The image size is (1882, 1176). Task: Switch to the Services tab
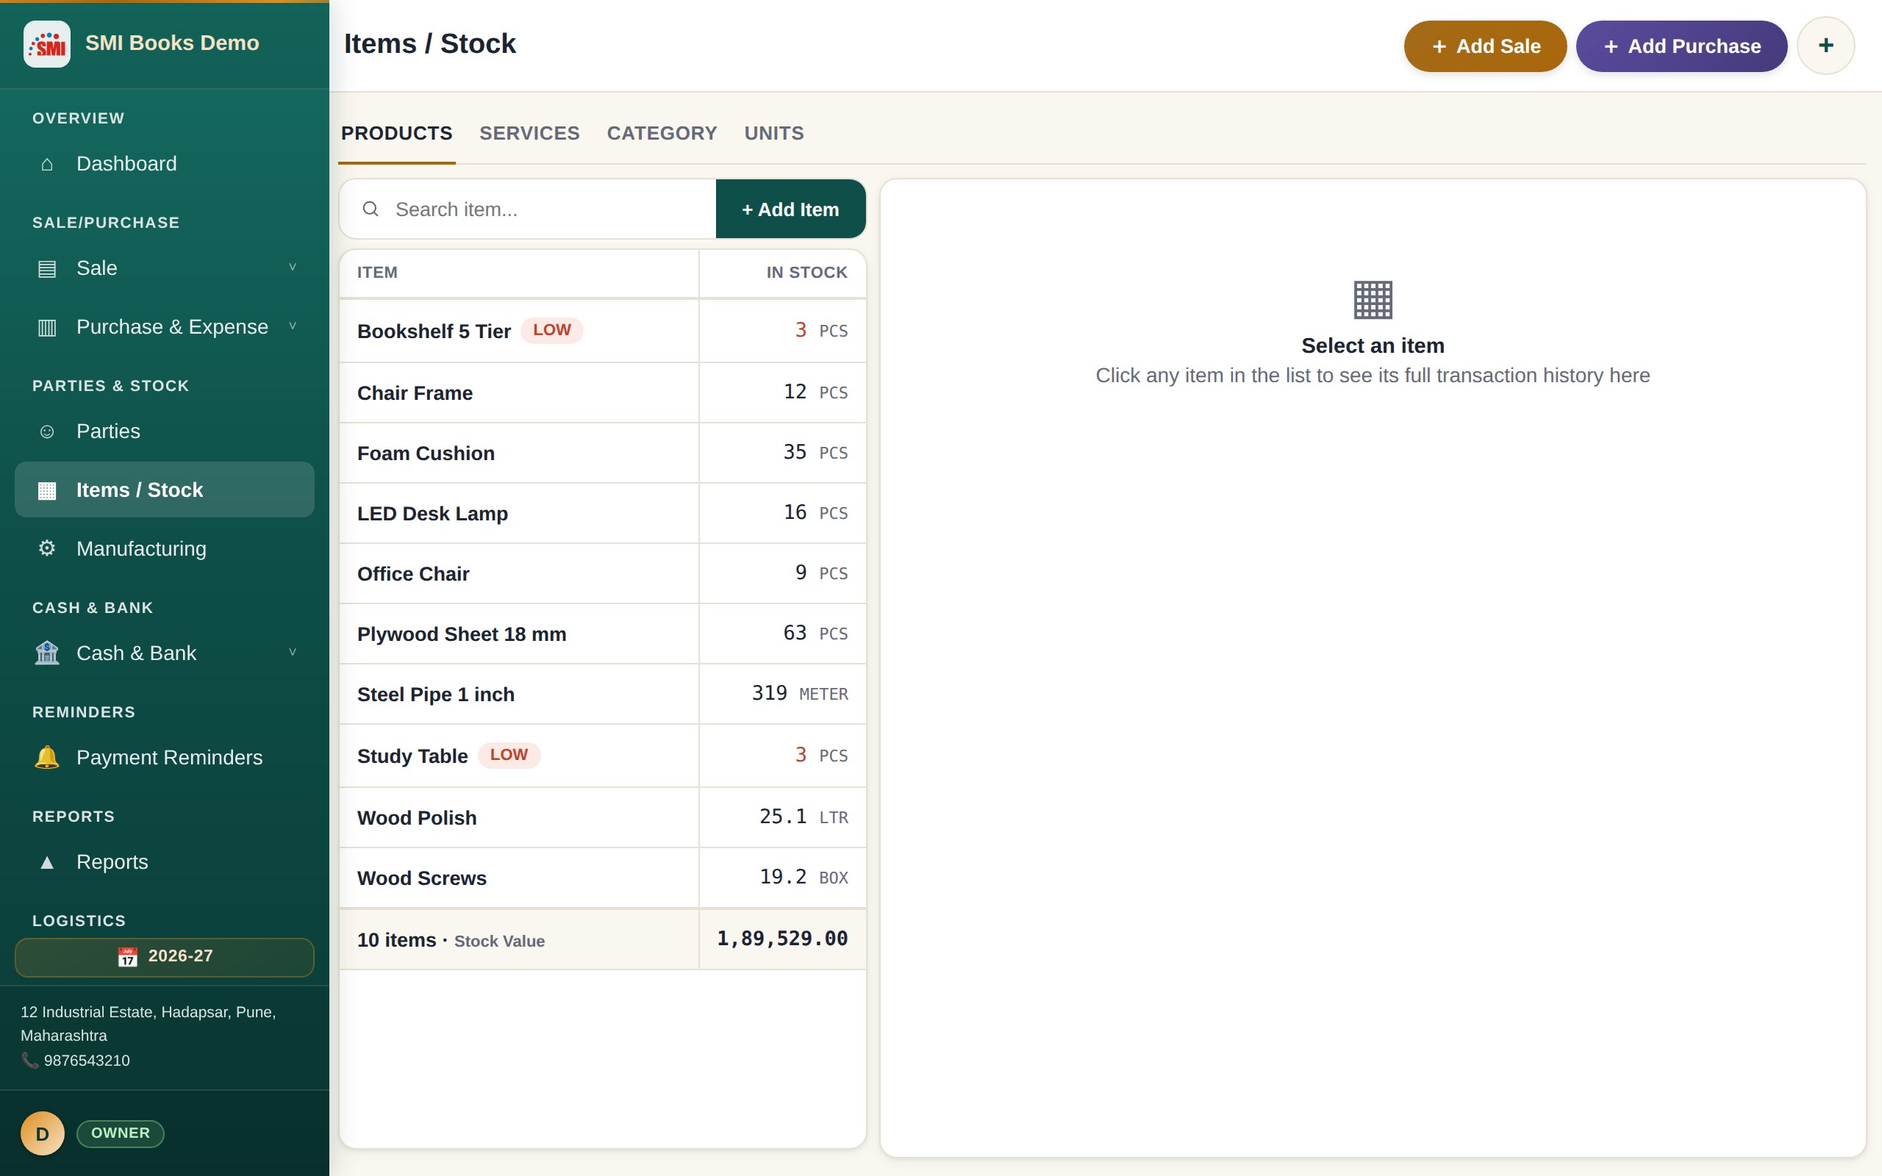click(x=529, y=133)
